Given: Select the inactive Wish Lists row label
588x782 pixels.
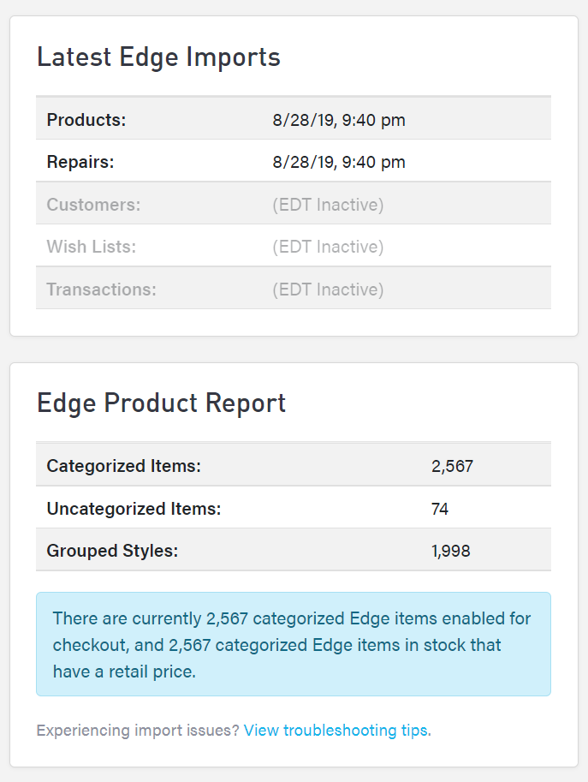Looking at the screenshot, I should click(91, 247).
